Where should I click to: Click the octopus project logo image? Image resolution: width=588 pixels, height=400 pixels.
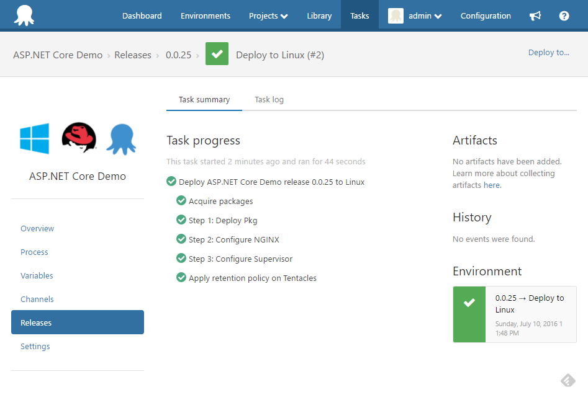tap(120, 138)
